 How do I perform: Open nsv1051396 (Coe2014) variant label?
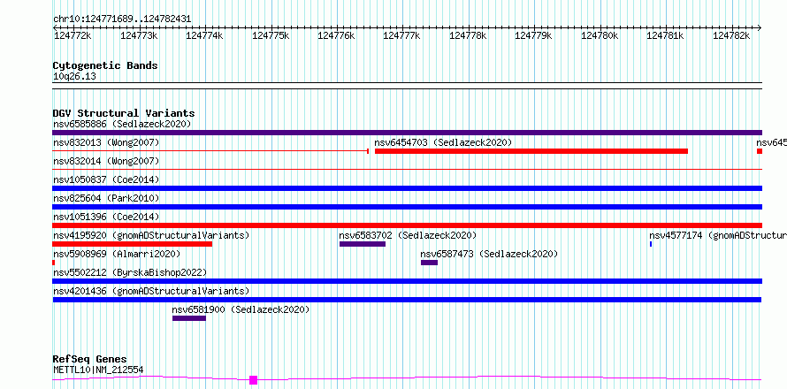point(106,217)
